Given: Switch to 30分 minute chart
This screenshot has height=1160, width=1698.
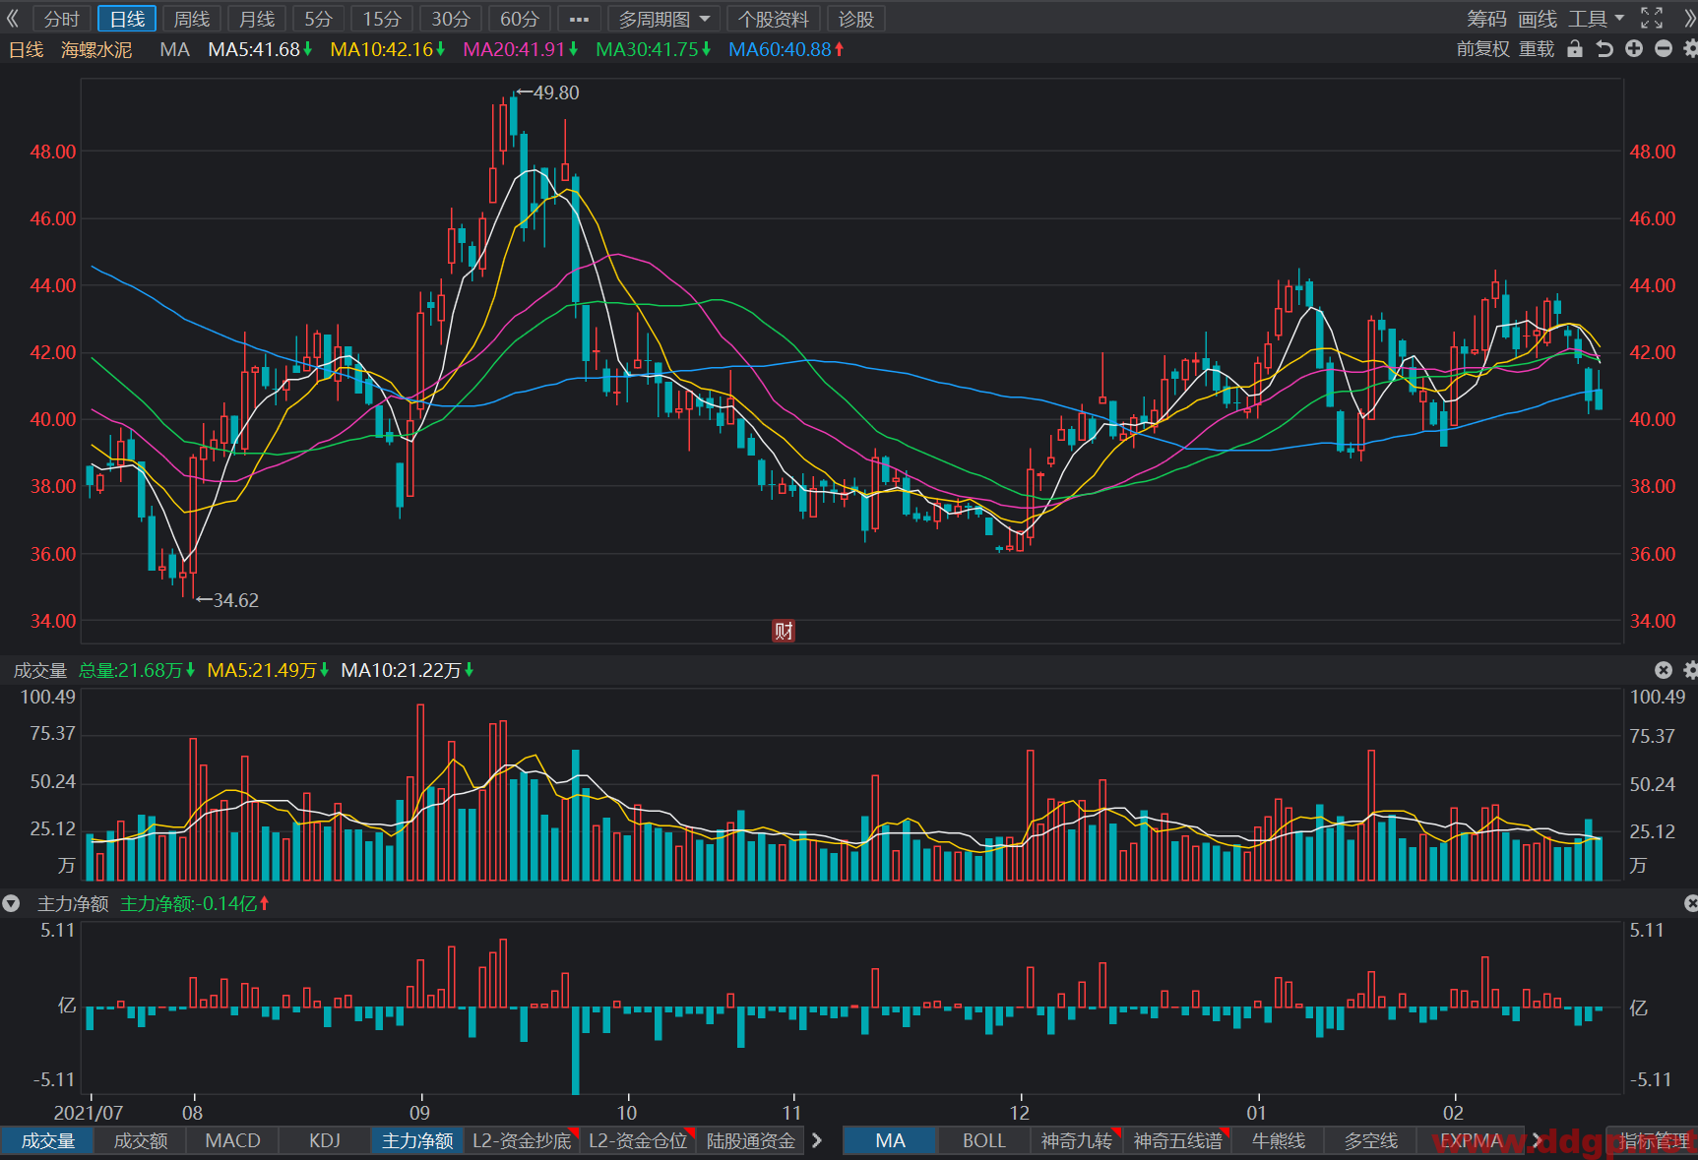Looking at the screenshot, I should coord(451,19).
